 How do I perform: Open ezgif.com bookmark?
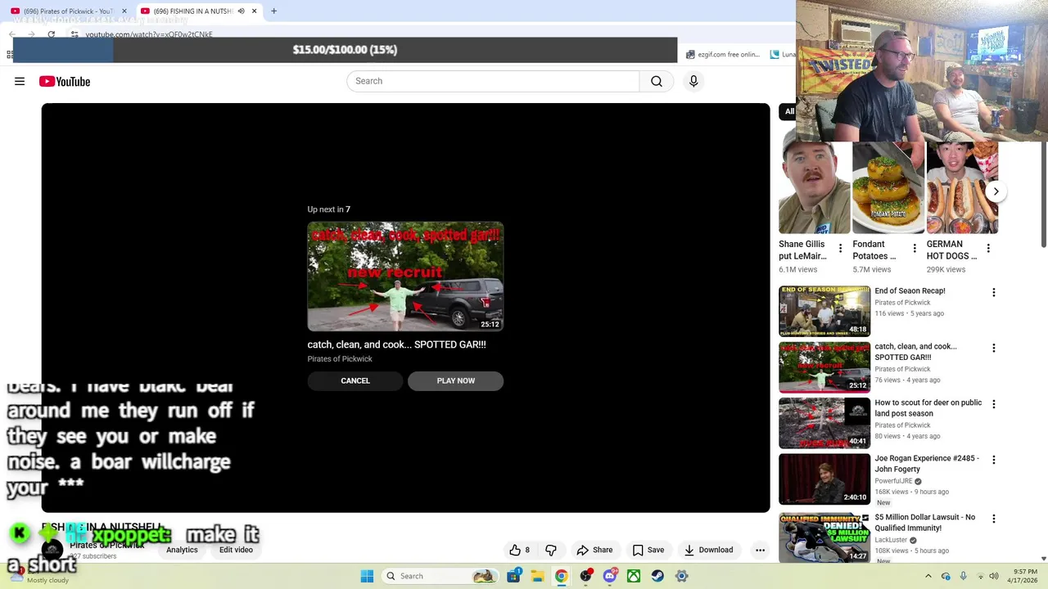(x=723, y=55)
